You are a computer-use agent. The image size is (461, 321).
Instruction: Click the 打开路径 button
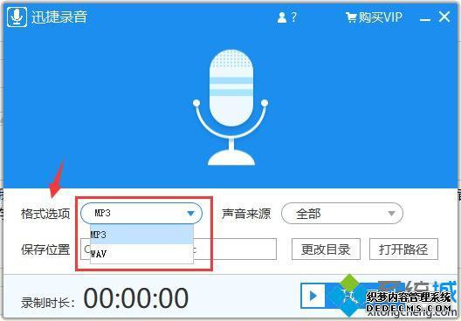[x=403, y=249]
